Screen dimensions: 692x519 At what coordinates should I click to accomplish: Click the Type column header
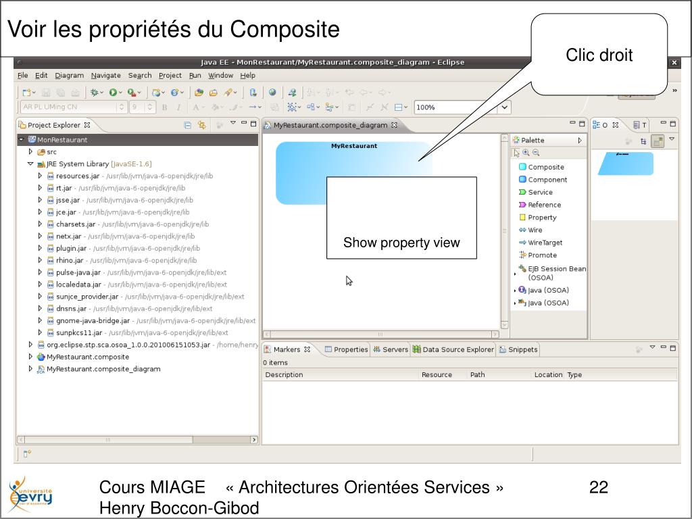click(x=621, y=374)
